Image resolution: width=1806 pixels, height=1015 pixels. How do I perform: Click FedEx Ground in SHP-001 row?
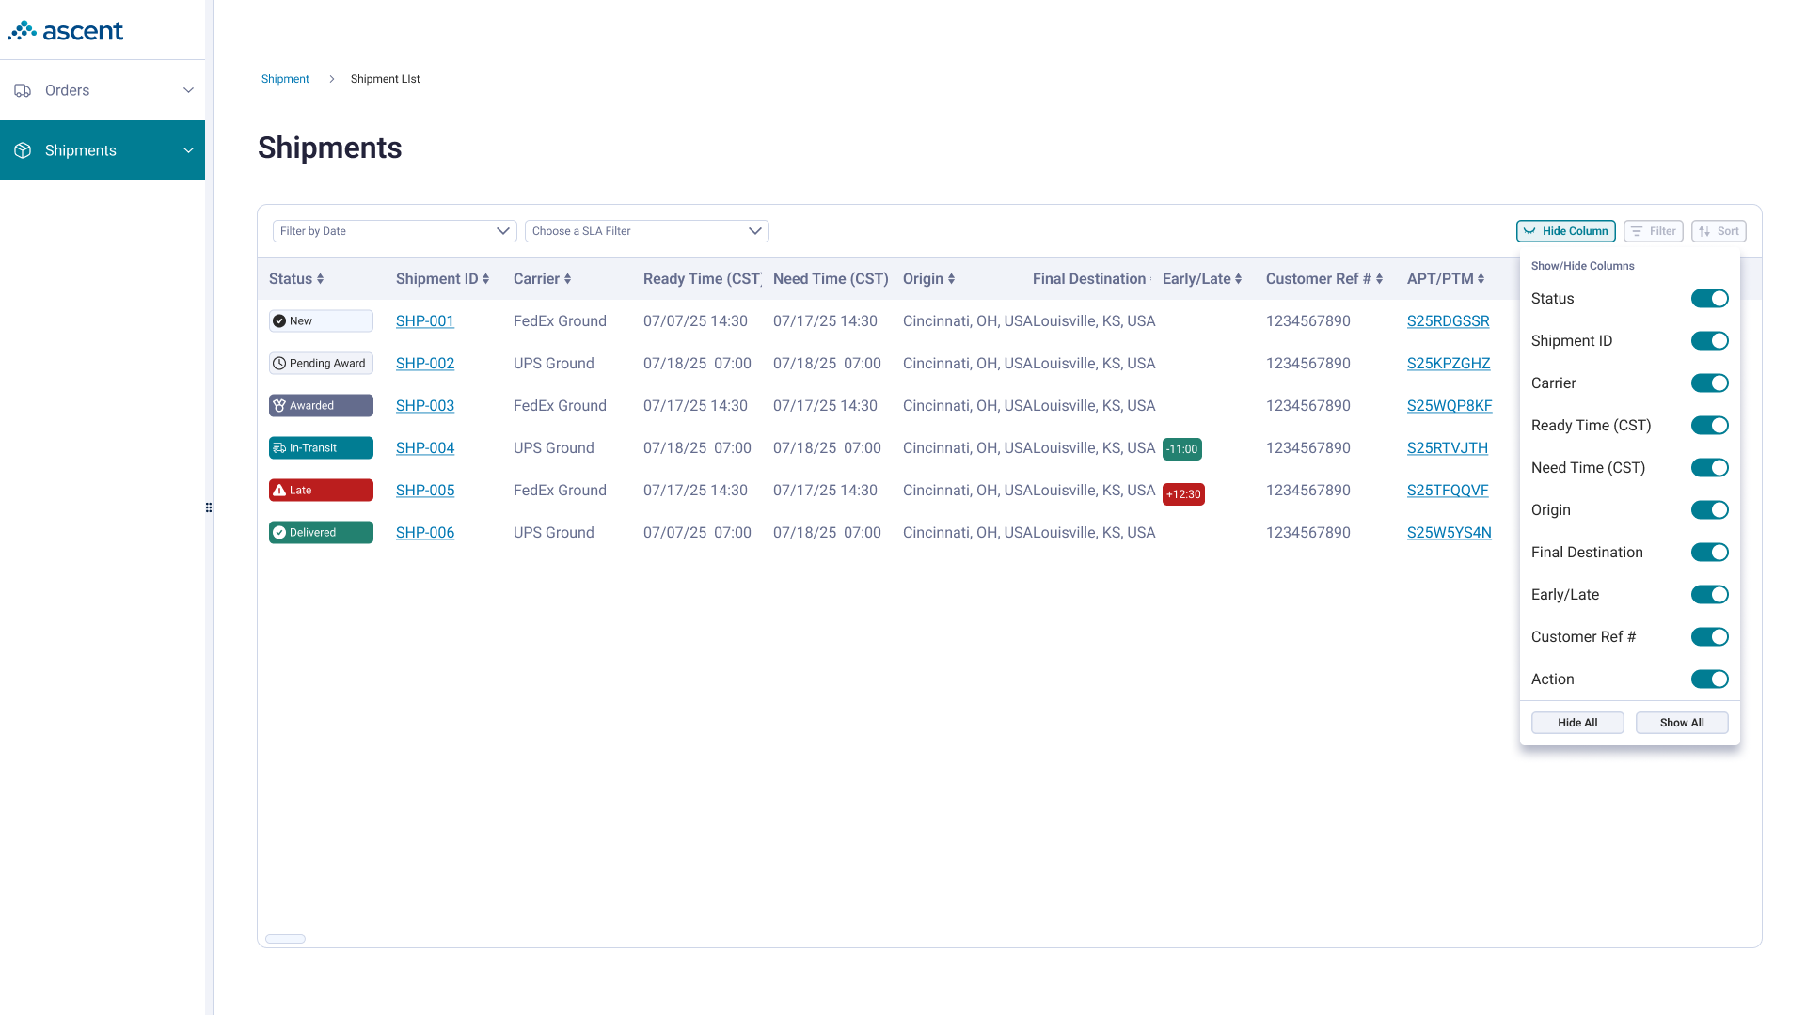560,321
